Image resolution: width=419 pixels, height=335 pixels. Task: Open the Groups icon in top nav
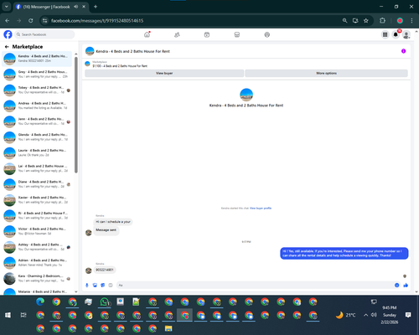click(267, 34)
